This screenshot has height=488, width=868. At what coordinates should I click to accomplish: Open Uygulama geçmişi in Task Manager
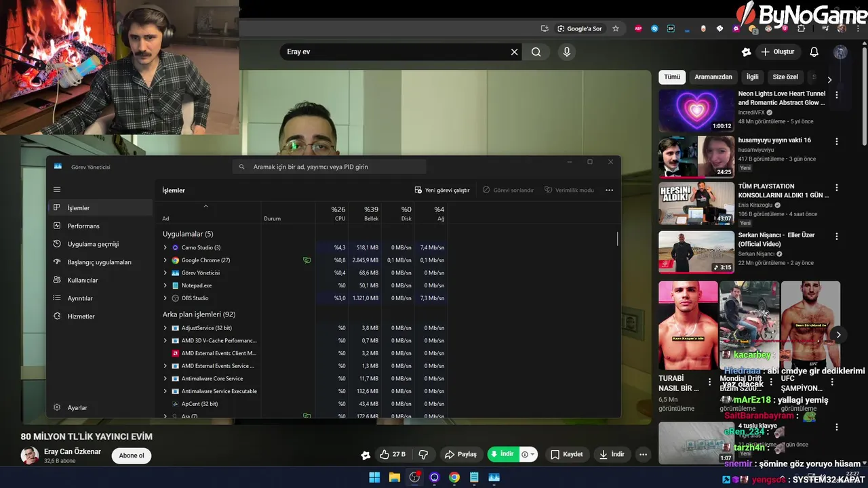click(x=102, y=244)
